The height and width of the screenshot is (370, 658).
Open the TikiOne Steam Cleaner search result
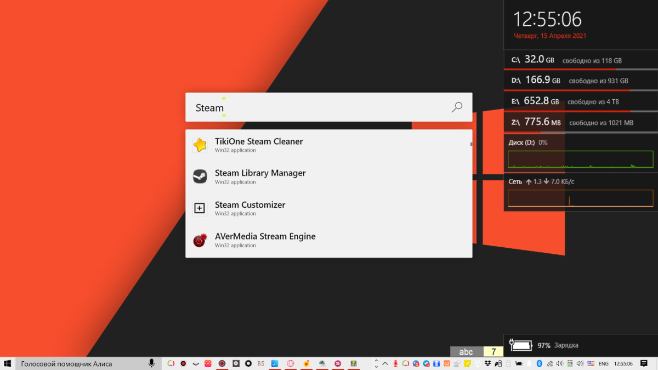tap(259, 141)
